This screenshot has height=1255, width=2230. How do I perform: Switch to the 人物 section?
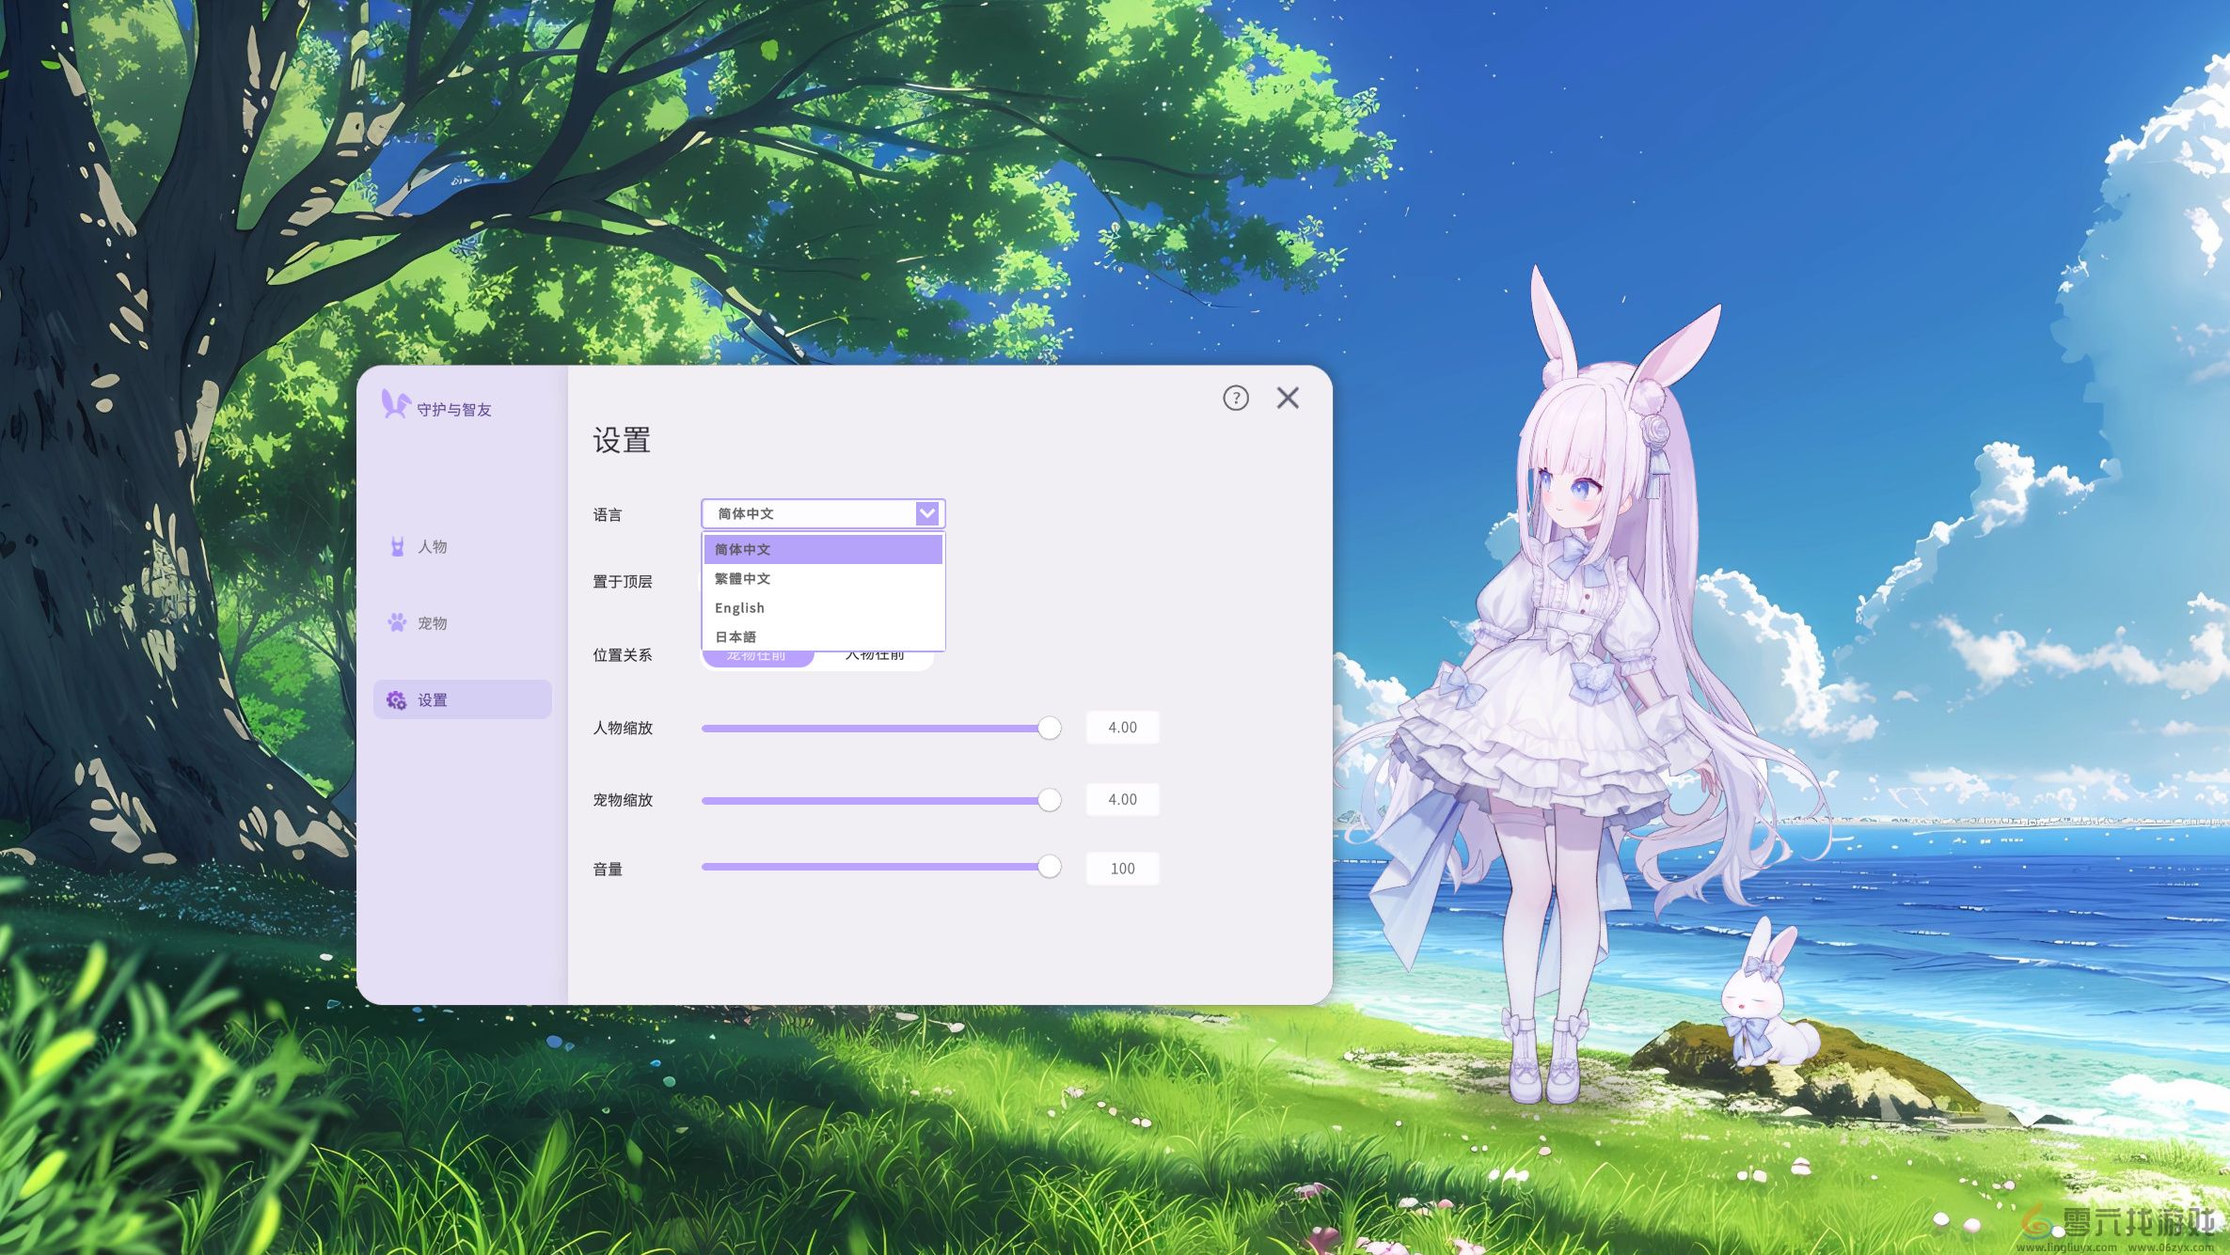(x=431, y=546)
